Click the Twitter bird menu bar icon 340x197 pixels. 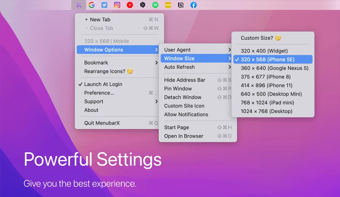click(x=104, y=5)
